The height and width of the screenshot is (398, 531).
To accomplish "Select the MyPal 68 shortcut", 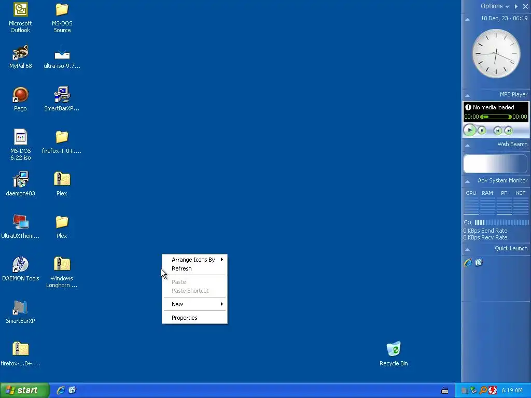I will click(x=20, y=52).
